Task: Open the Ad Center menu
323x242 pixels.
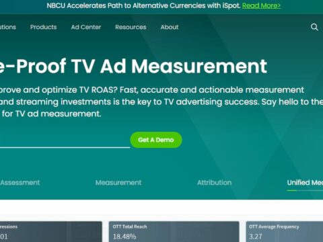Action: pyautogui.click(x=86, y=27)
